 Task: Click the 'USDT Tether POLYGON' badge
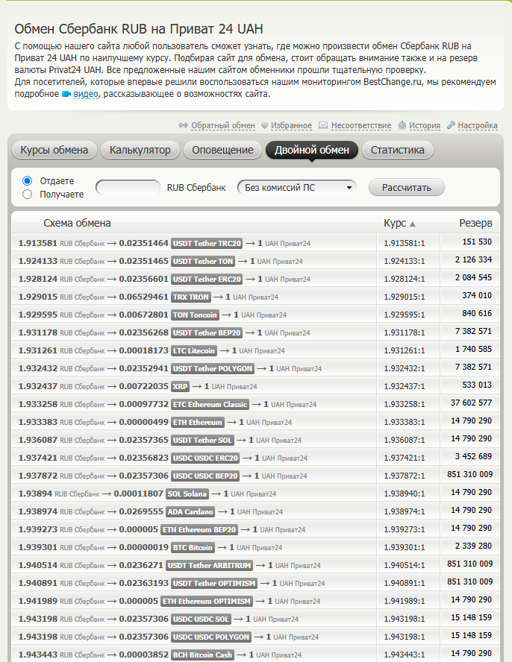[x=213, y=368]
